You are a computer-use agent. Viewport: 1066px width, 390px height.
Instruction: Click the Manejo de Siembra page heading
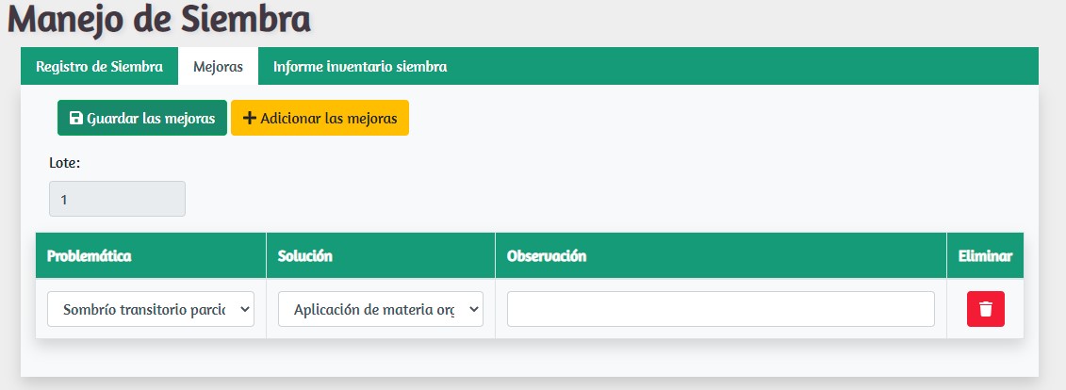tap(160, 19)
